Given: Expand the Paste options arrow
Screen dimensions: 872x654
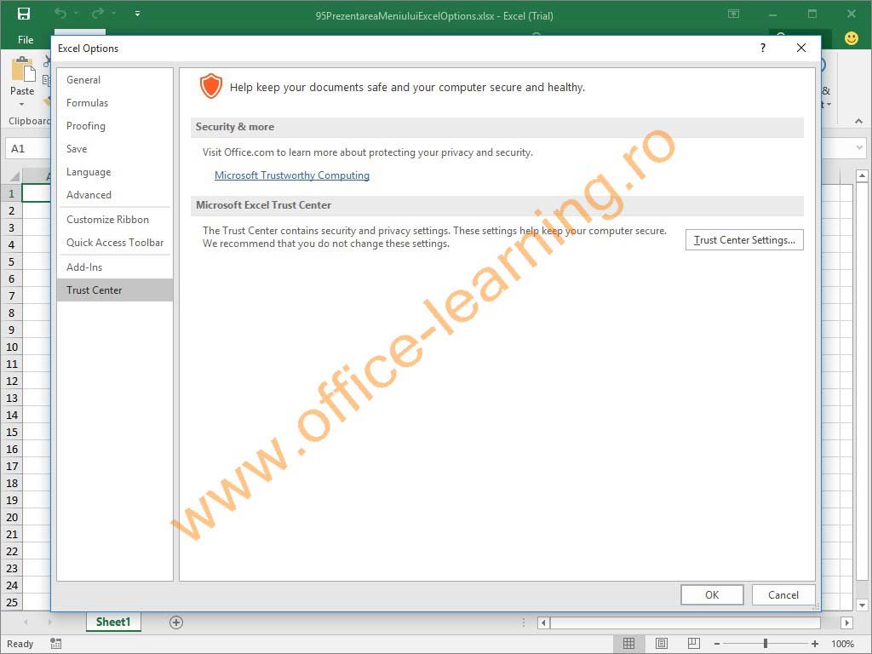Looking at the screenshot, I should click(21, 105).
